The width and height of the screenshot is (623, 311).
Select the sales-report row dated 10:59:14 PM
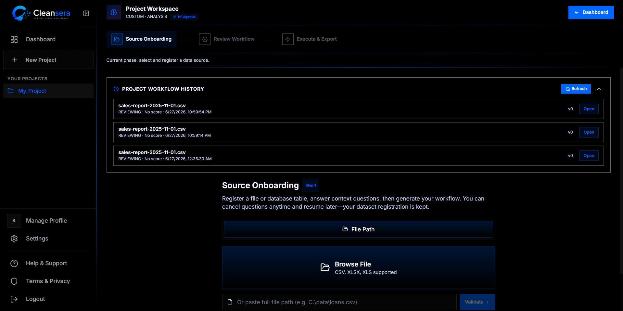click(x=358, y=132)
